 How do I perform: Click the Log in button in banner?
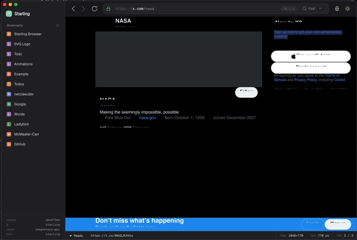tap(313, 224)
